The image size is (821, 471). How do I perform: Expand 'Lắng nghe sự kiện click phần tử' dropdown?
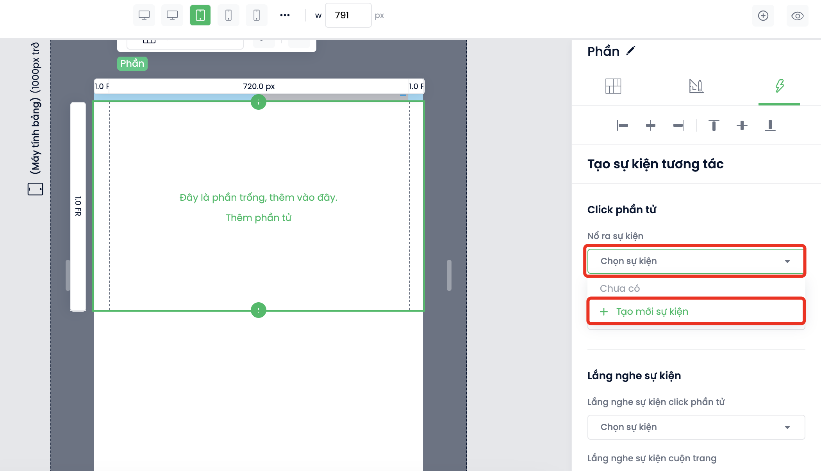(695, 427)
